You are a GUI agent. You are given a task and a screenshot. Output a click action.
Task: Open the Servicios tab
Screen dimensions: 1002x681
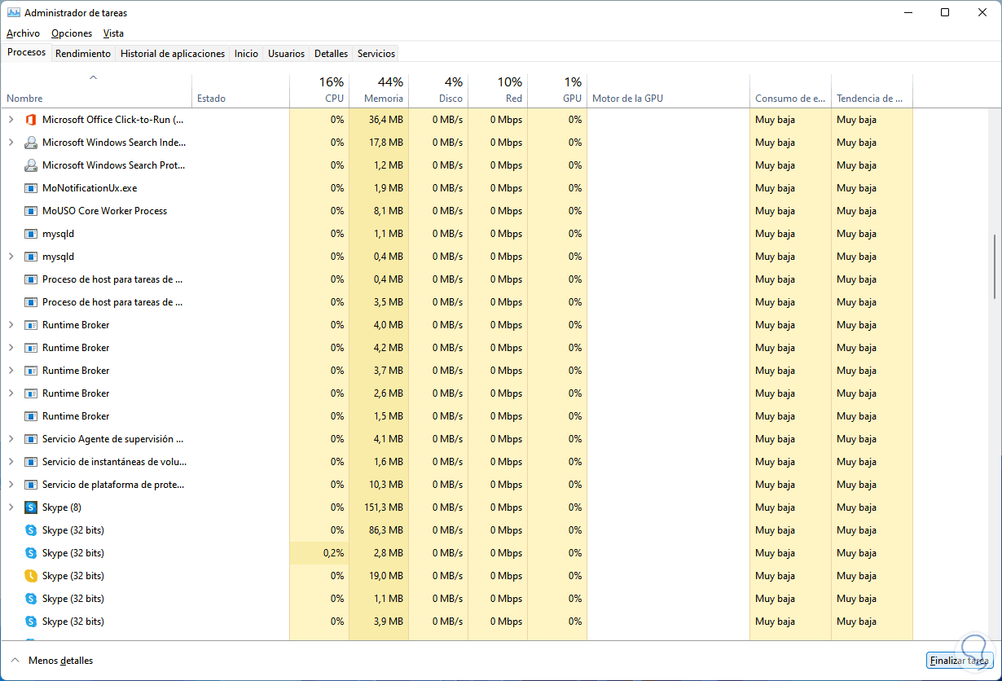pos(376,54)
